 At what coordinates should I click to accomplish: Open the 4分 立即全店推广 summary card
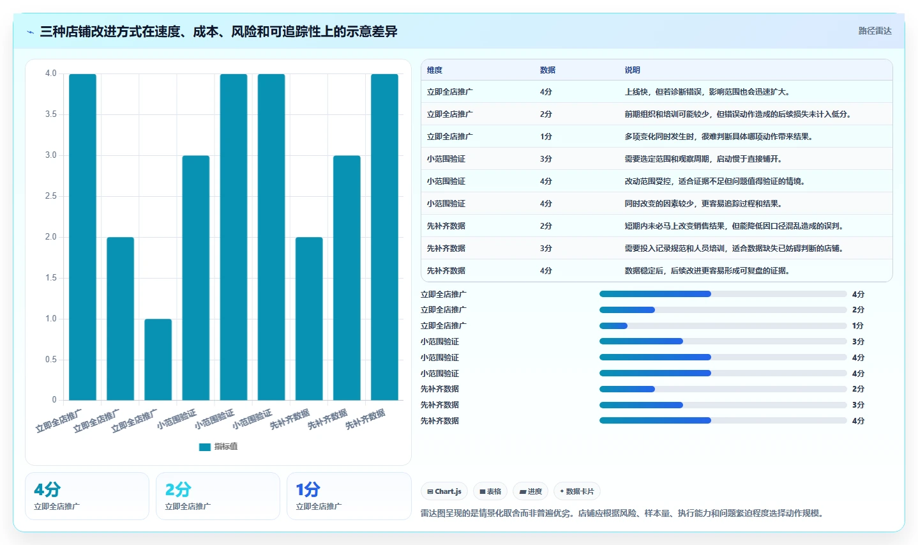[87, 496]
